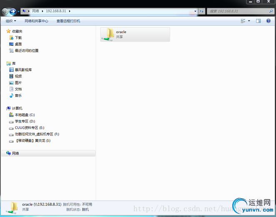Viewport: 276px width, 217px height.
Task: Open 网络和共享中心
Action: tap(36, 21)
